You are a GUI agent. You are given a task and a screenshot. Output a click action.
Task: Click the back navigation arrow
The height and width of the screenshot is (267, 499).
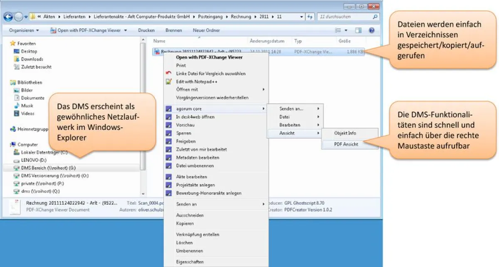(x=8, y=17)
